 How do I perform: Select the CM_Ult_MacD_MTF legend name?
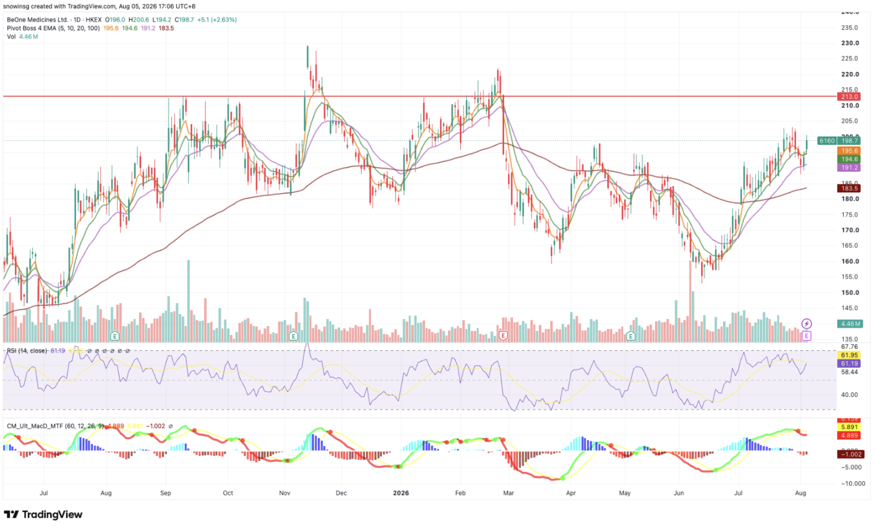click(x=55, y=426)
